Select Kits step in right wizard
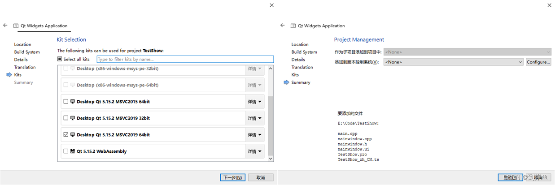Image resolution: width=555 pixels, height=185 pixels. click(x=295, y=75)
